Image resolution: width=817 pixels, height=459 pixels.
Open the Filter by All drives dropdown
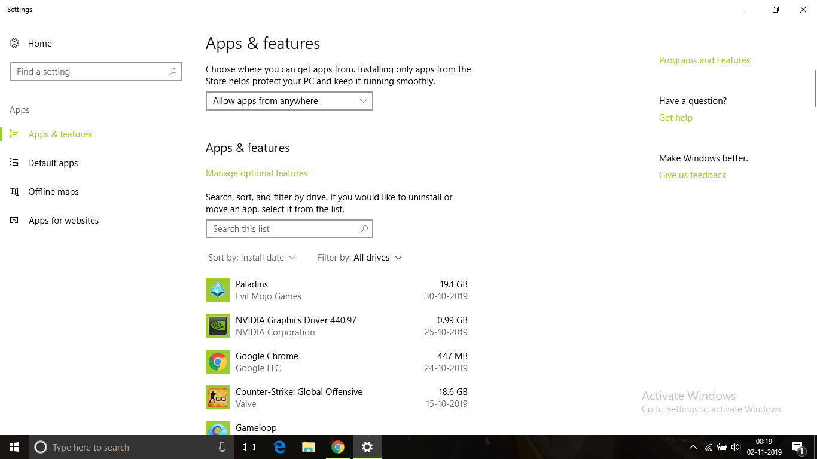coord(360,258)
